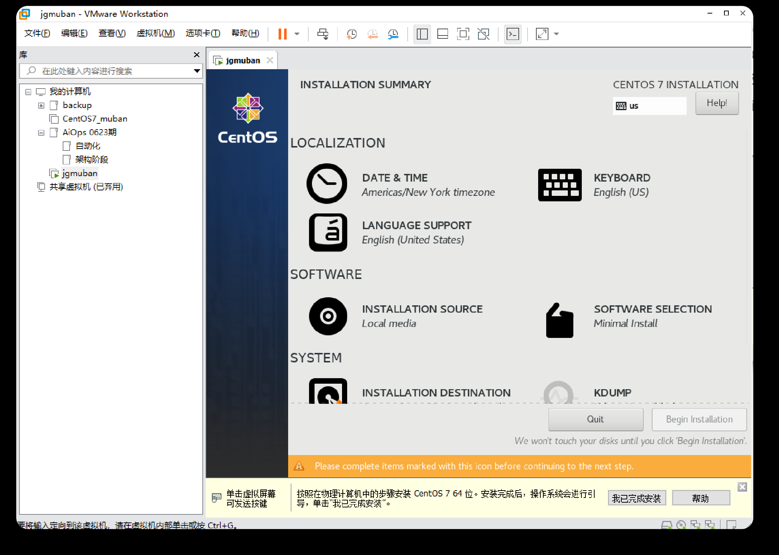This screenshot has height=555, width=779.
Task: Select 共享虚拟机 (已弃用) in the tree
Action: [x=86, y=187]
